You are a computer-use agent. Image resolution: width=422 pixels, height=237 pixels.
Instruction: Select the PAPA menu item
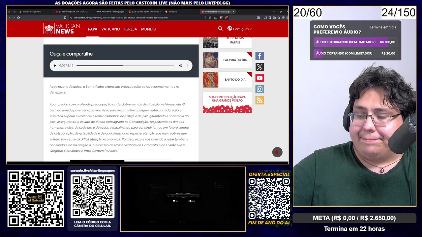93,29
